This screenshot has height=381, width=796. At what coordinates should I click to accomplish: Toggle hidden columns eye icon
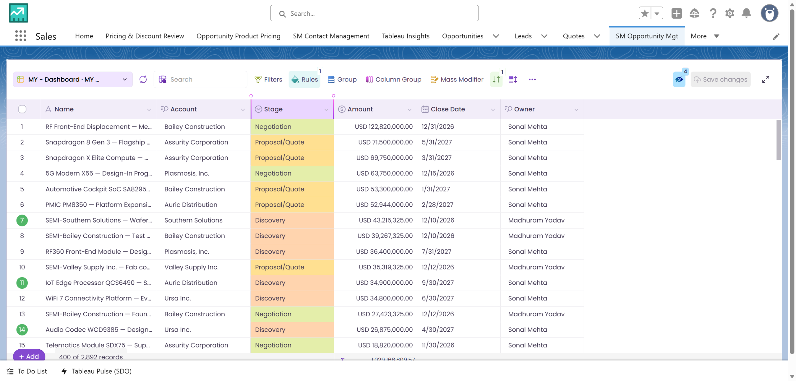pos(679,80)
